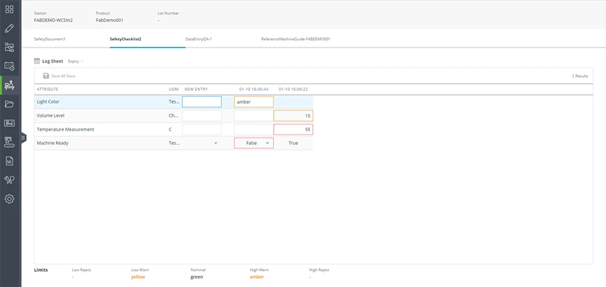This screenshot has width=606, height=287.
Task: Click the Volume Level value 10 field
Action: [x=293, y=116]
